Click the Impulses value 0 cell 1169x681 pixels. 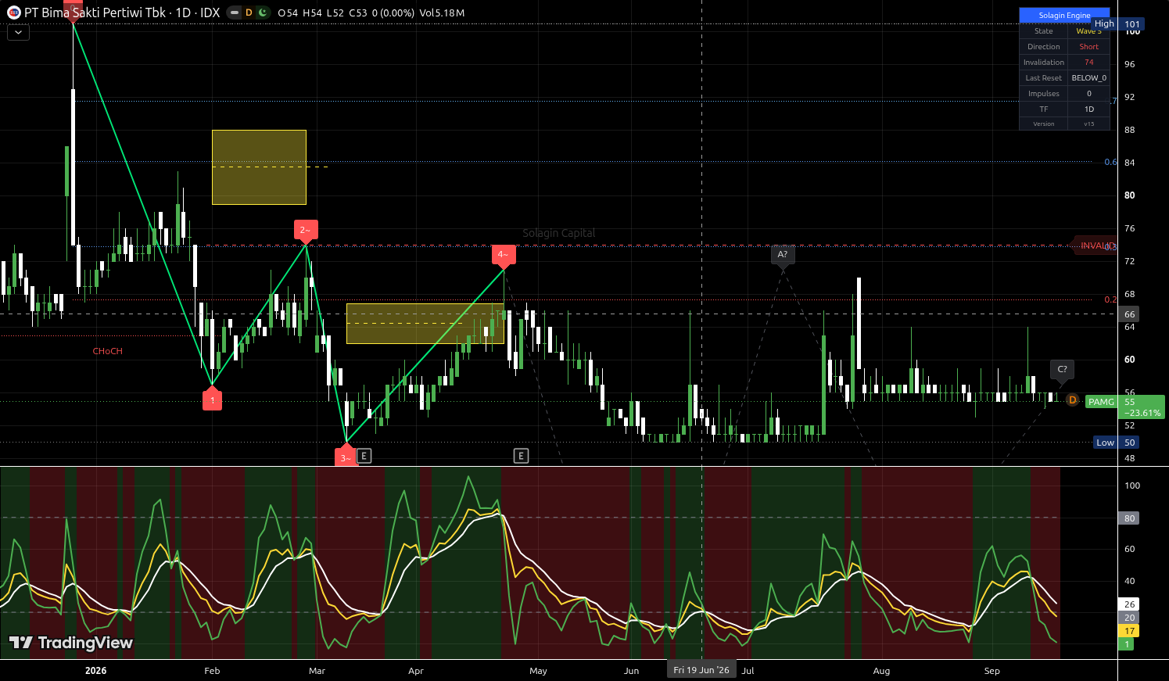pyautogui.click(x=1089, y=94)
